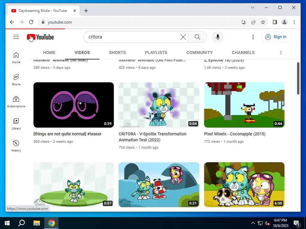The image size is (306, 229).
Task: Start voice search with microphone icon
Action: click(x=218, y=37)
